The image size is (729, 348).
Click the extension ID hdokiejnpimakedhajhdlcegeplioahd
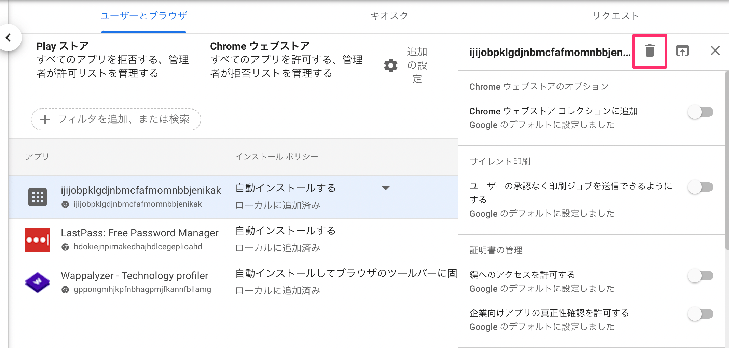pyautogui.click(x=138, y=247)
